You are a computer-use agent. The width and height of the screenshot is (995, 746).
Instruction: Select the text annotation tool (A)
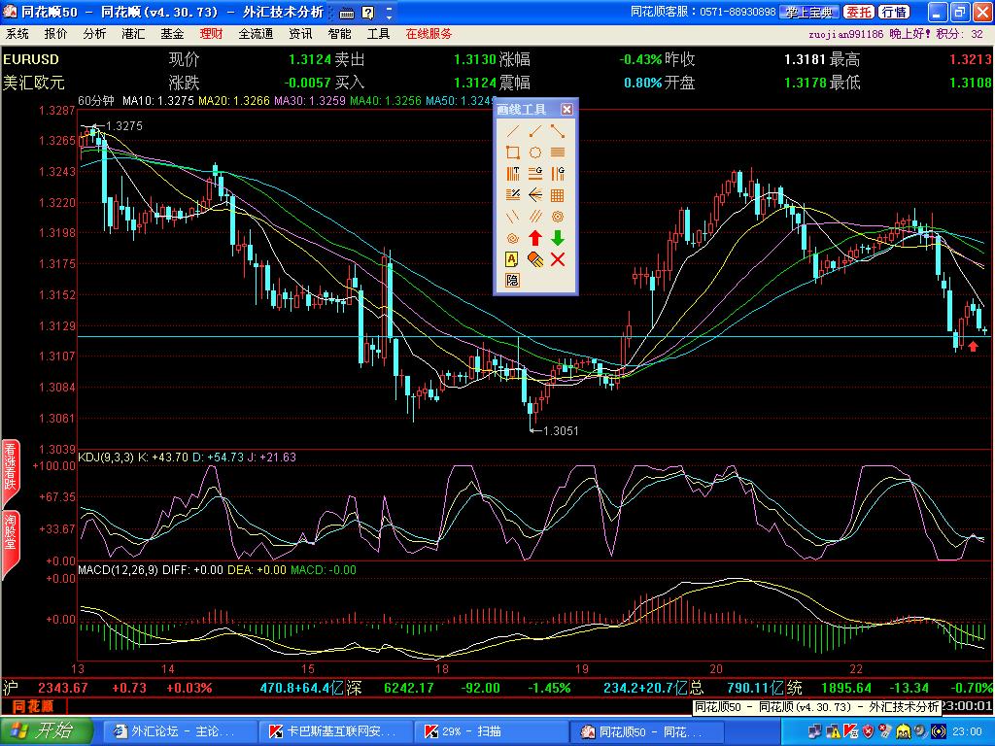513,258
